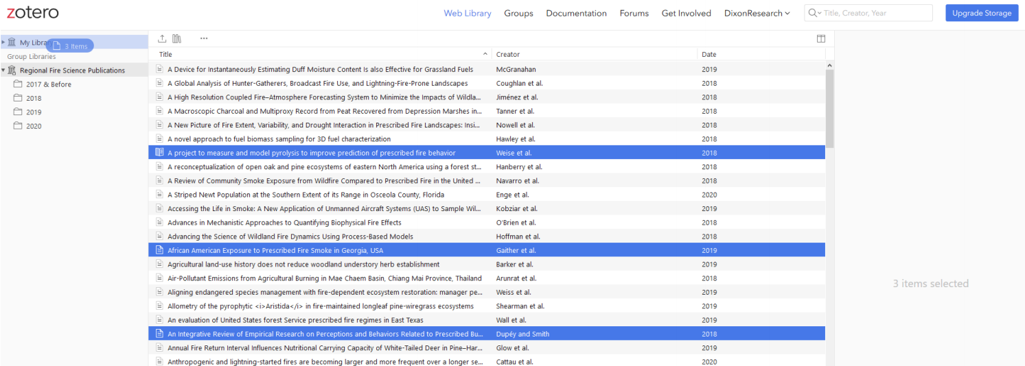Click the document icon on the Allometry row

coord(159,306)
